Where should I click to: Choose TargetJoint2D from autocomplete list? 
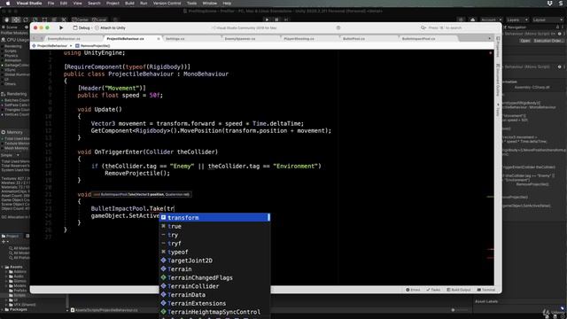pos(214,261)
